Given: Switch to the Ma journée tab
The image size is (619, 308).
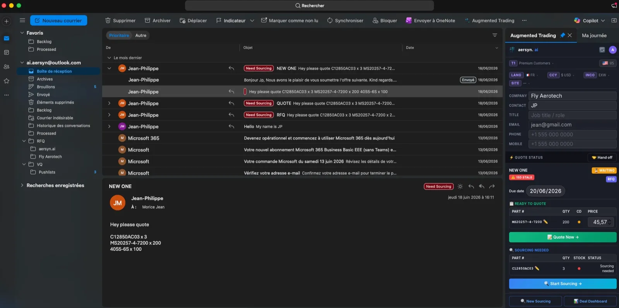Looking at the screenshot, I should point(594,35).
